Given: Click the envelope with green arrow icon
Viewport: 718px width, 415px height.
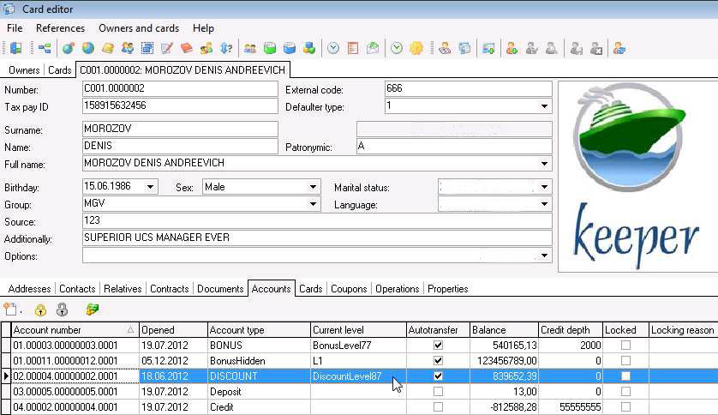Looking at the screenshot, I should tap(373, 48).
